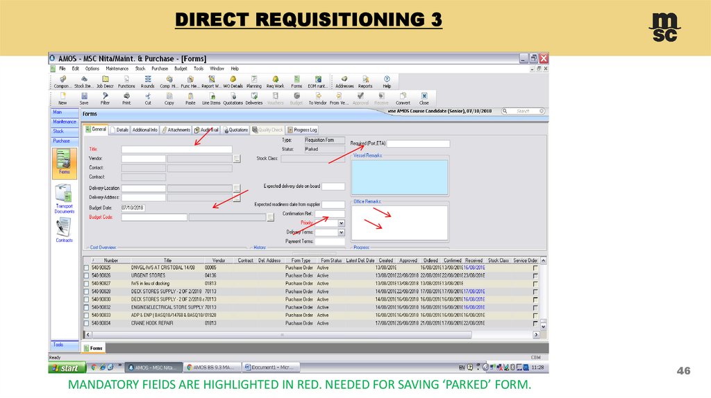Image resolution: width=711 pixels, height=398 pixels.
Task: Click the Convert toolbar icon
Action: pos(403,98)
